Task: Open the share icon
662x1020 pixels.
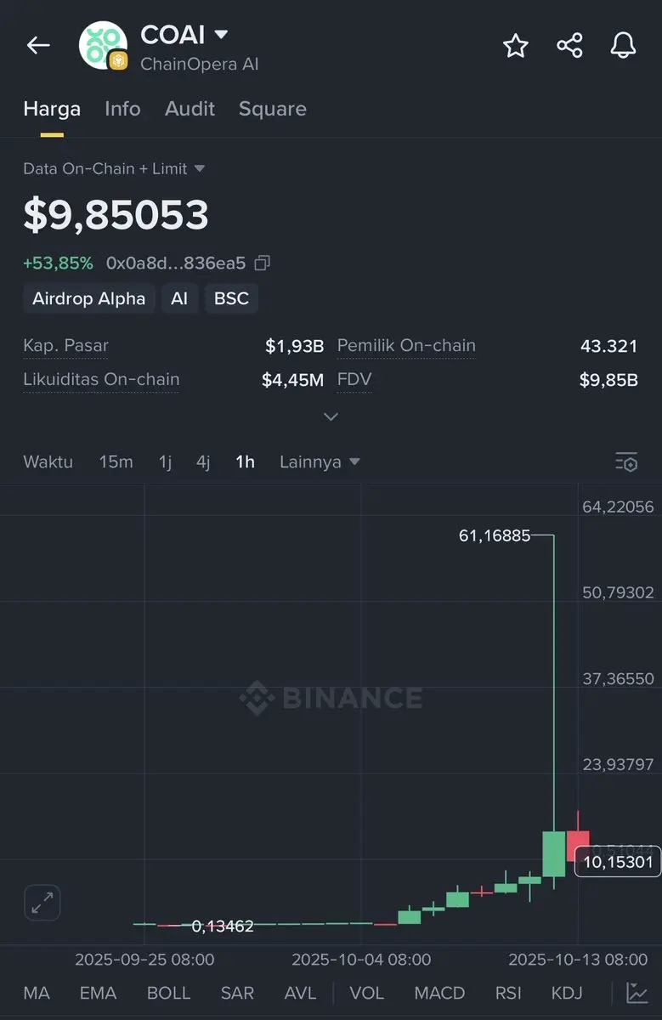Action: (569, 46)
